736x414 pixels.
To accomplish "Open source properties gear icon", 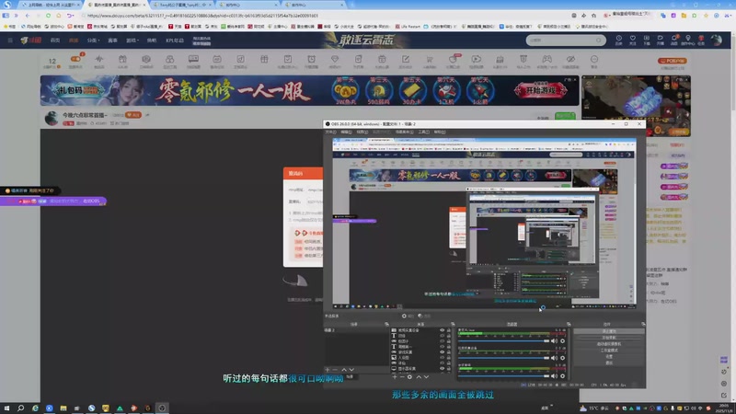I will click(x=409, y=377).
